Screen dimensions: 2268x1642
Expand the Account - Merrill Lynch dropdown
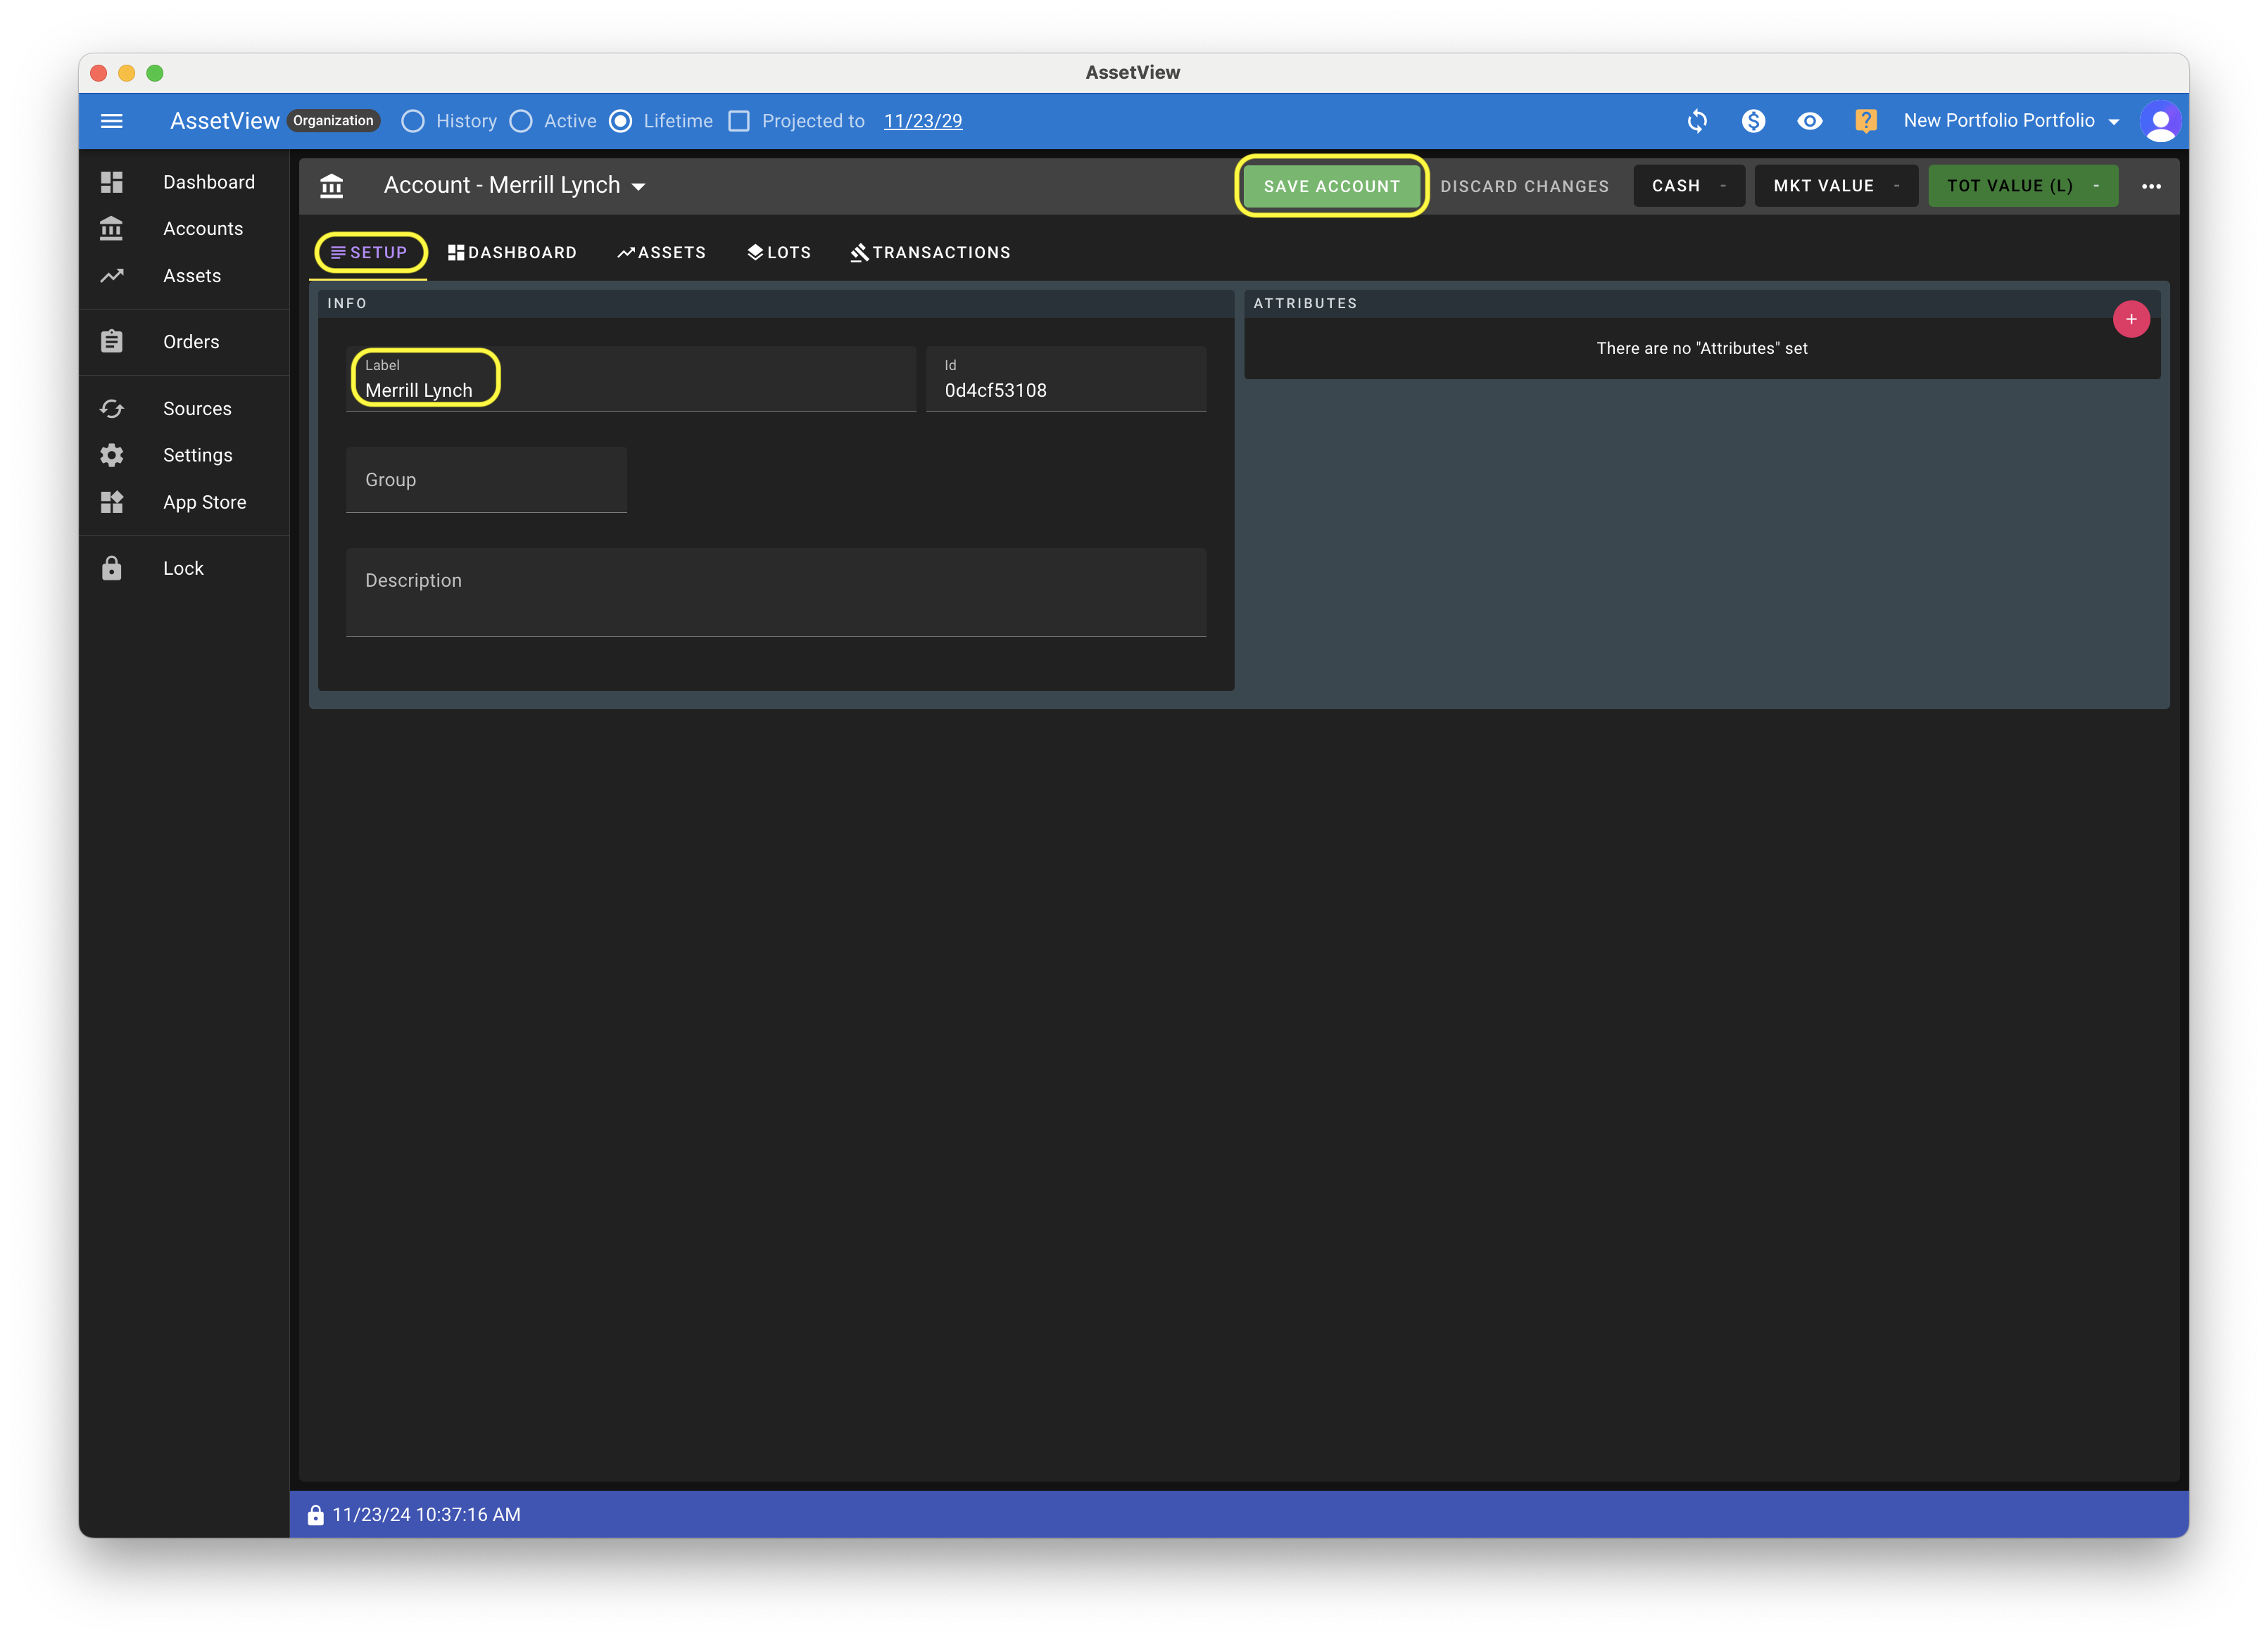(x=515, y=186)
